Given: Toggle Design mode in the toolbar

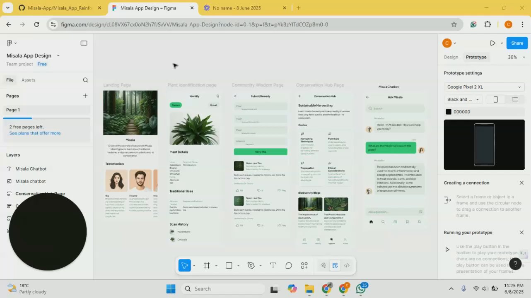Looking at the screenshot, I should click(x=335, y=266).
